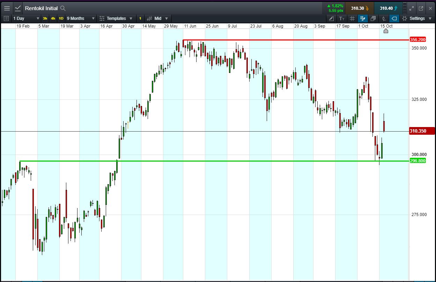The width and height of the screenshot is (436, 282).
Task: Search for a product using magnifier icon
Action: tap(63, 8)
